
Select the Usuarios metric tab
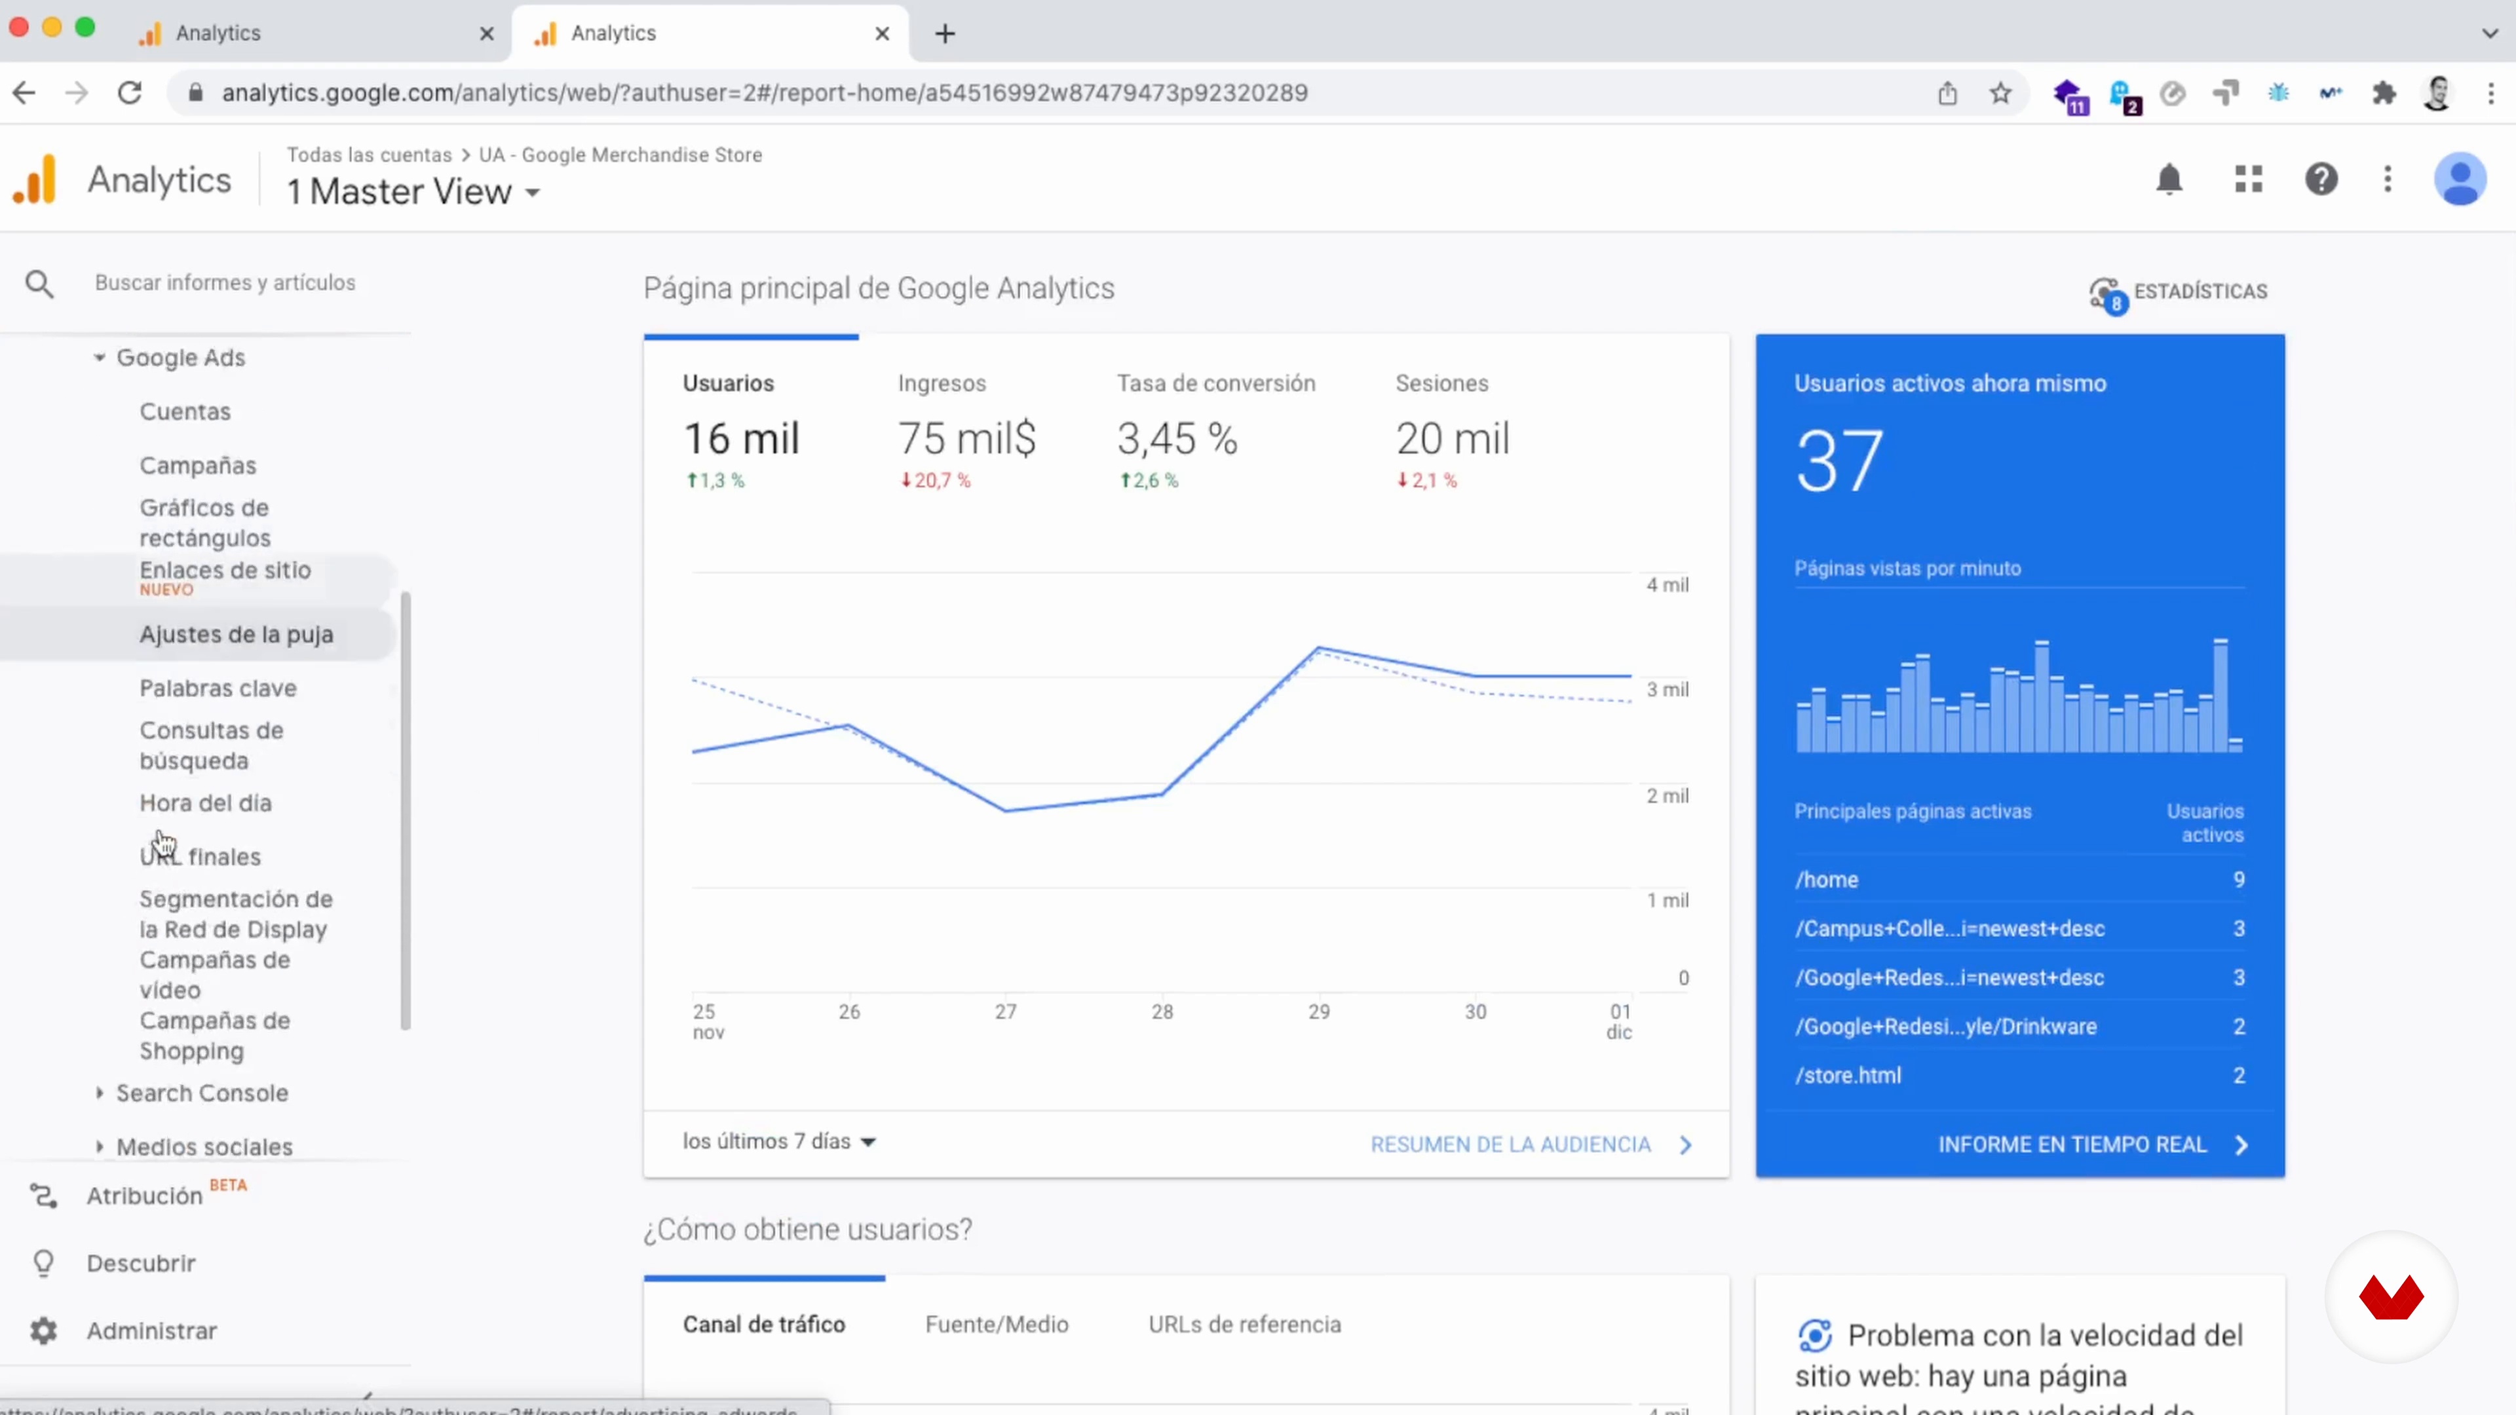(750, 436)
